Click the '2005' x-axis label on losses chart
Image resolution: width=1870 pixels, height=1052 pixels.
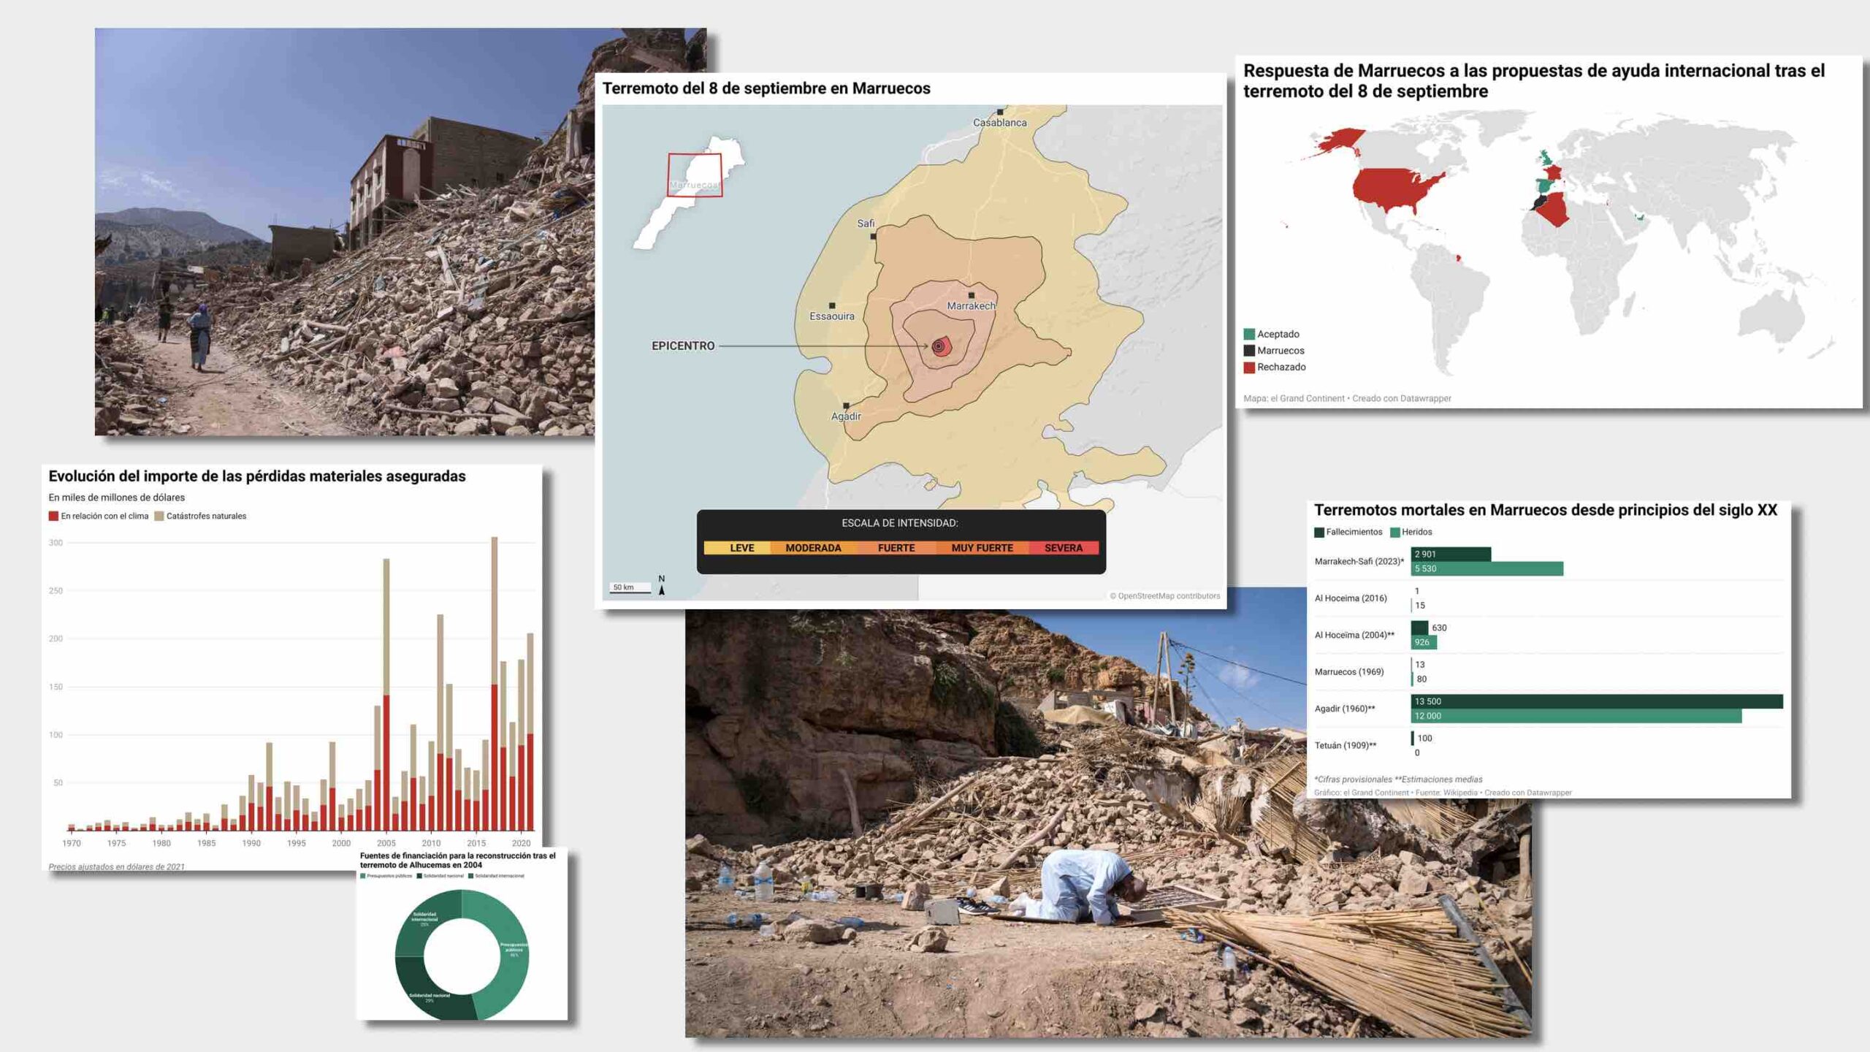pyautogui.click(x=386, y=843)
